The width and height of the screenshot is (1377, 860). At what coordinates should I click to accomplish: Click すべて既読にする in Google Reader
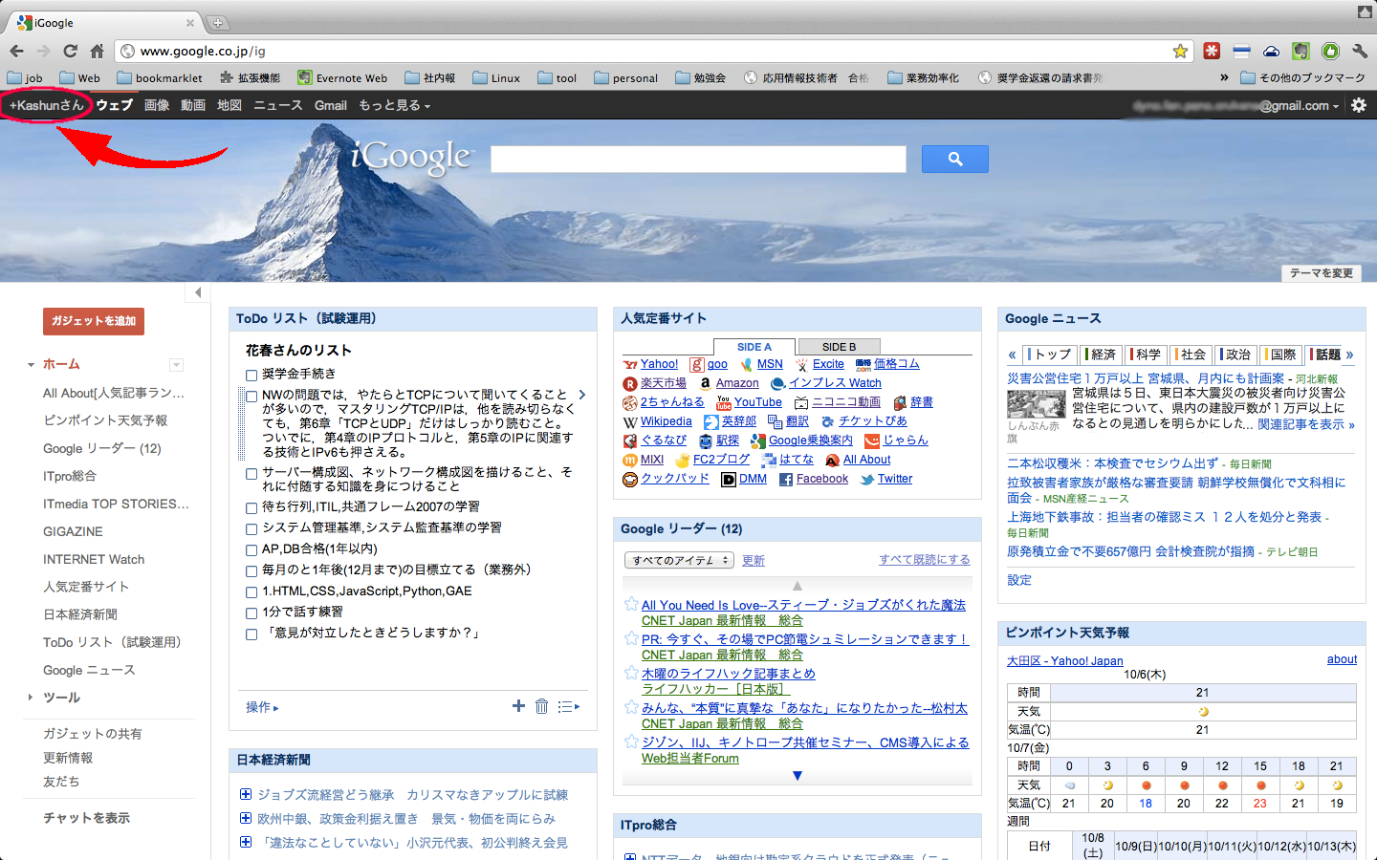tap(925, 560)
